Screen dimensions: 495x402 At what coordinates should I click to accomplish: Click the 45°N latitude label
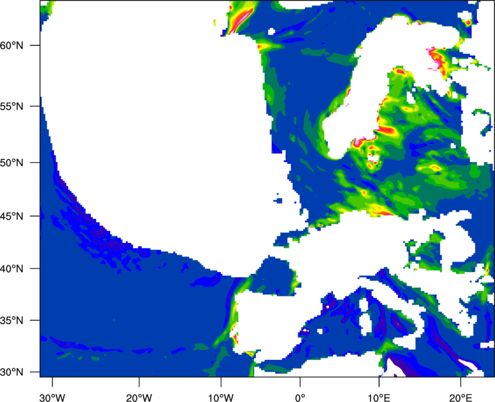pyautogui.click(x=12, y=216)
